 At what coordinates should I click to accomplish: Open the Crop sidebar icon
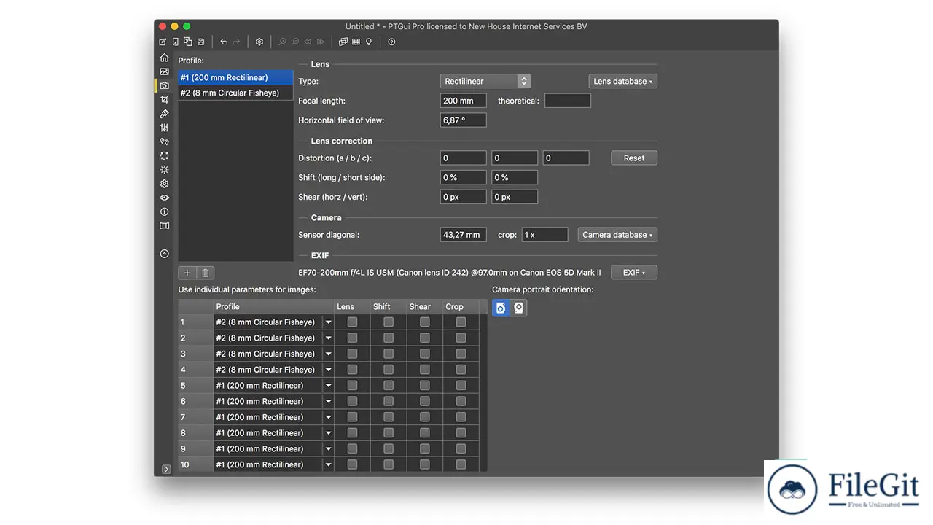coord(164,99)
